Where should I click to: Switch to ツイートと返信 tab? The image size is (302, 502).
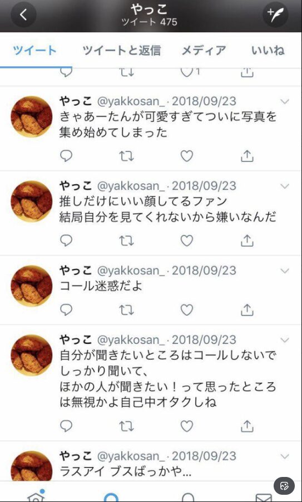[122, 50]
